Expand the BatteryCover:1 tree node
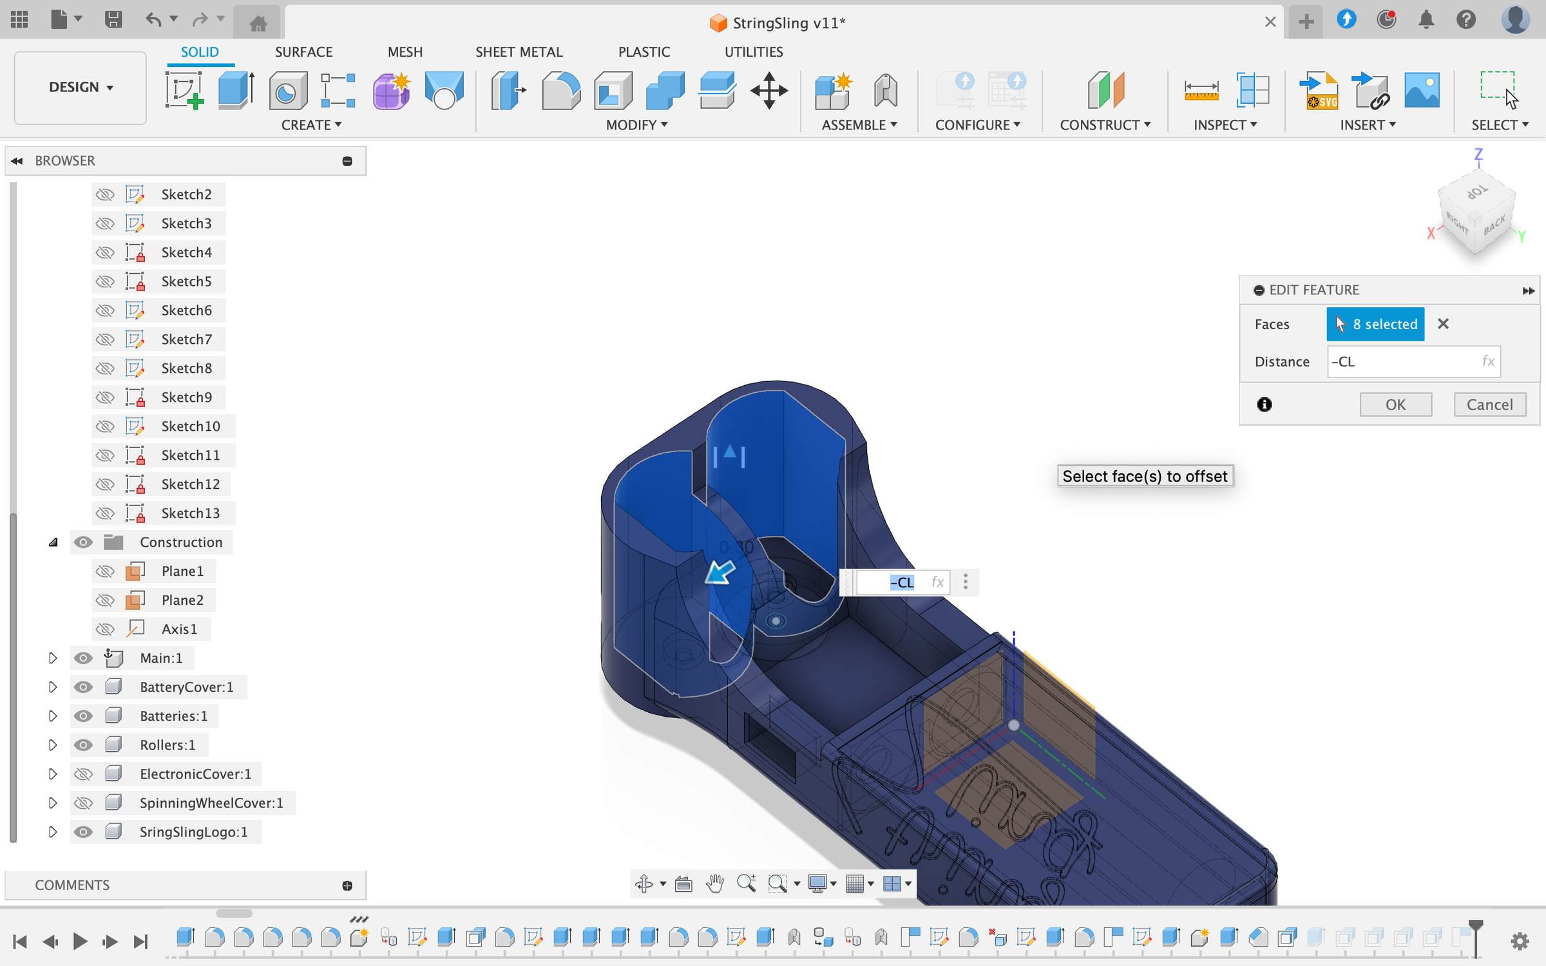This screenshot has width=1546, height=966. click(x=53, y=687)
